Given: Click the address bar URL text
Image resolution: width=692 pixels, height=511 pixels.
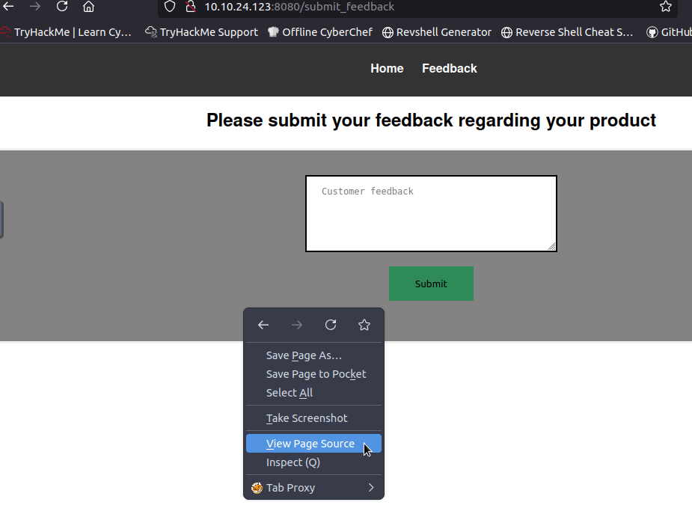Looking at the screenshot, I should tap(299, 7).
